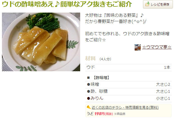The width and height of the screenshot is (174, 121).
Task: Click the author avatar thumbnail
Action: click(138, 48)
